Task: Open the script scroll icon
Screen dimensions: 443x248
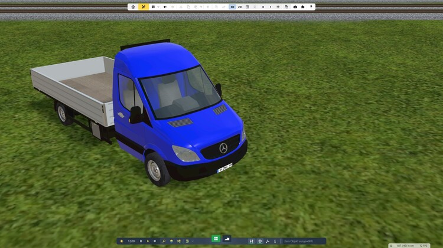Action: click(x=187, y=242)
